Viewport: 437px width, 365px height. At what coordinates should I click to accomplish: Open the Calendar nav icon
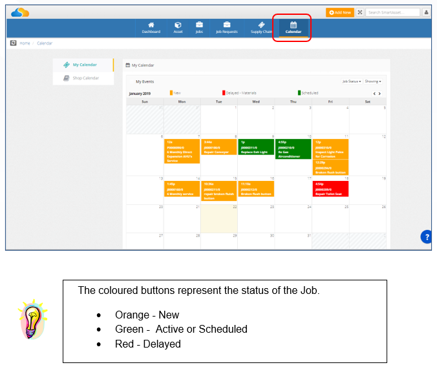(x=293, y=25)
